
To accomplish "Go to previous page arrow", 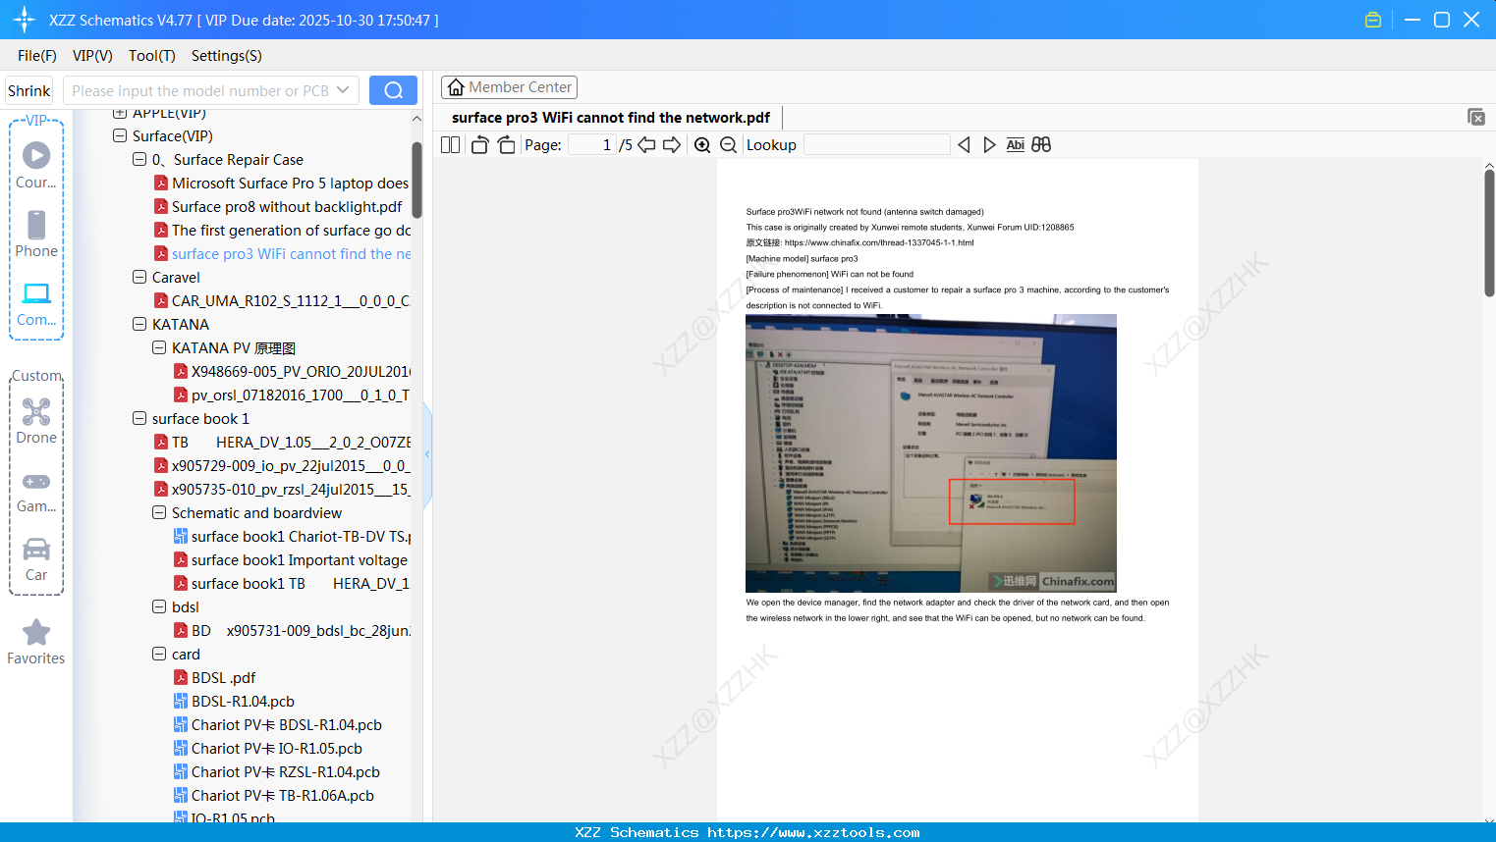I will (x=646, y=144).
